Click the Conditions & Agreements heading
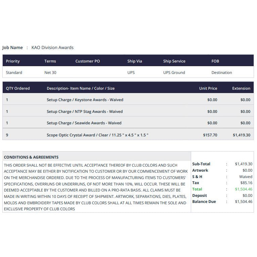The image size is (257, 257). 31,157
